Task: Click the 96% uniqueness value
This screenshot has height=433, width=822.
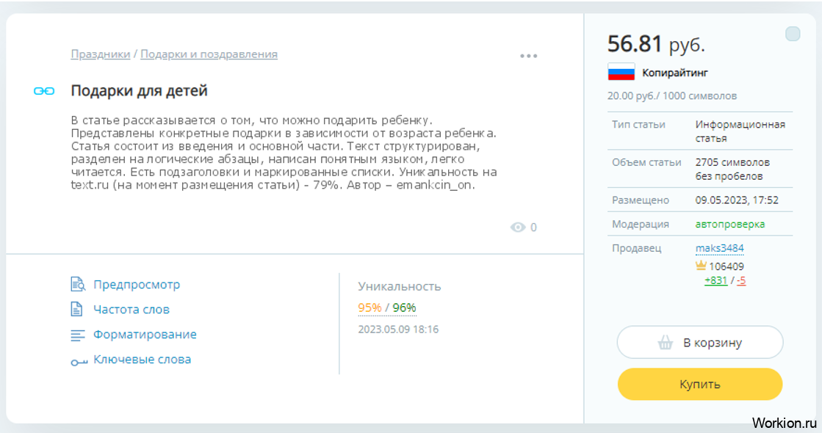Action: 404,308
